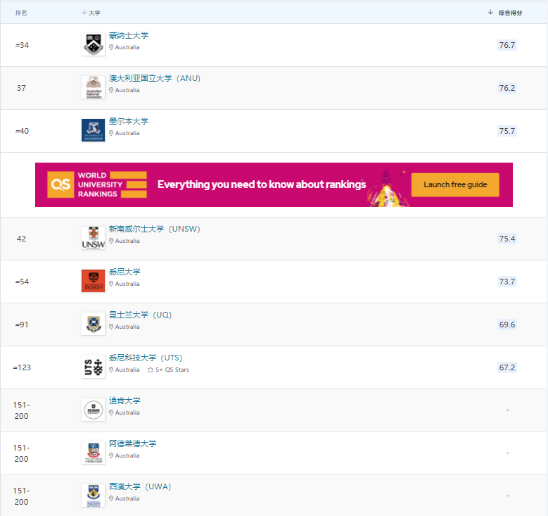
Task: Open the 西澳大学 (UWA) link
Action: (140, 487)
